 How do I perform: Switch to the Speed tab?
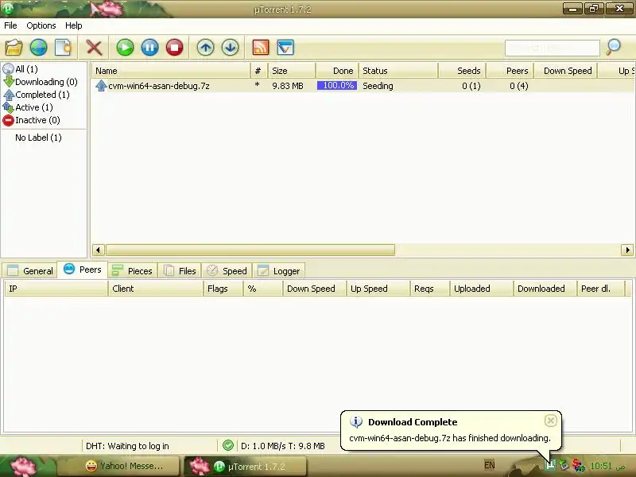227,271
